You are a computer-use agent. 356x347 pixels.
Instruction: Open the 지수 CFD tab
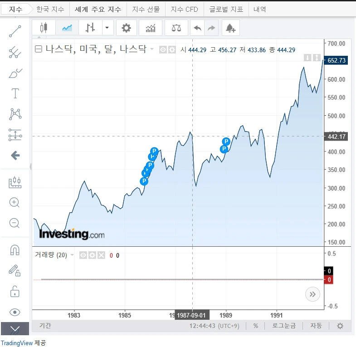pos(185,10)
